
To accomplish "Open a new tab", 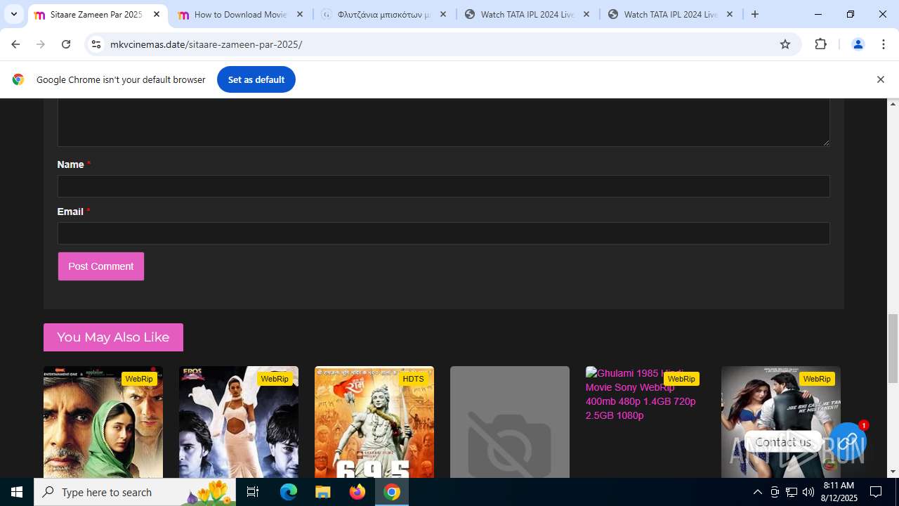I will coord(755,14).
